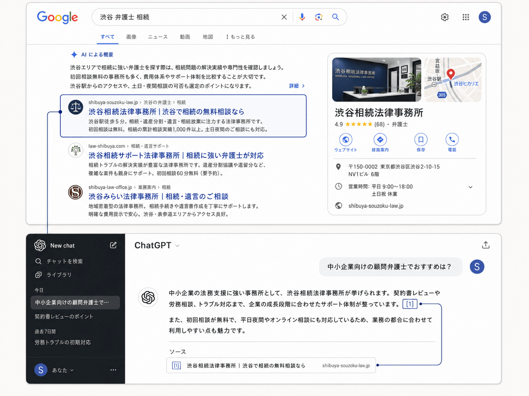Clear the Google search box text
The width and height of the screenshot is (529, 396).
[284, 17]
